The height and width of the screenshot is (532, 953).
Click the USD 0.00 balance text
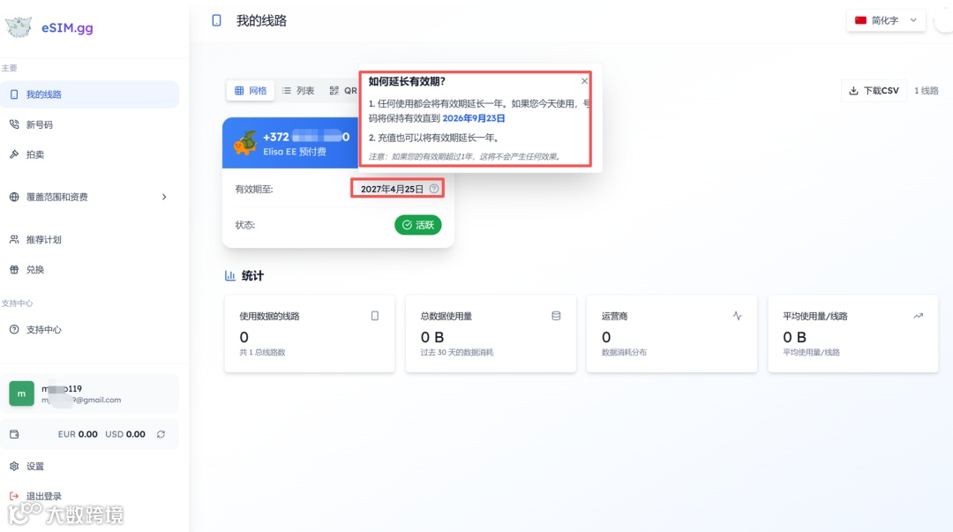click(125, 434)
